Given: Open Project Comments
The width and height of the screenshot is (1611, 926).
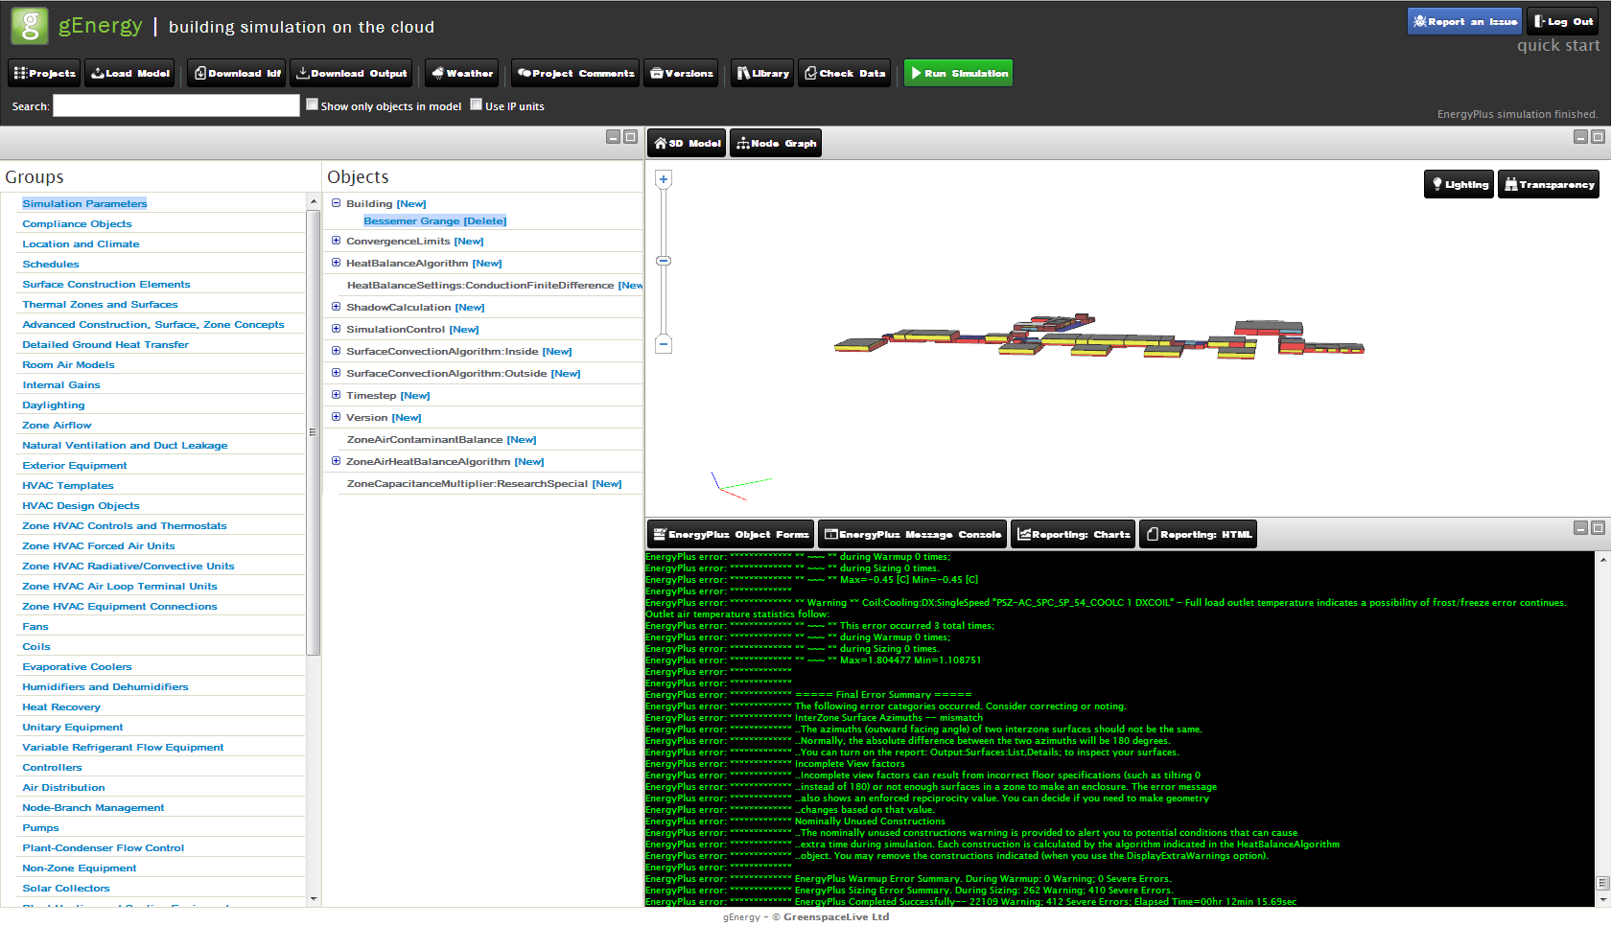Looking at the screenshot, I should [x=575, y=73].
